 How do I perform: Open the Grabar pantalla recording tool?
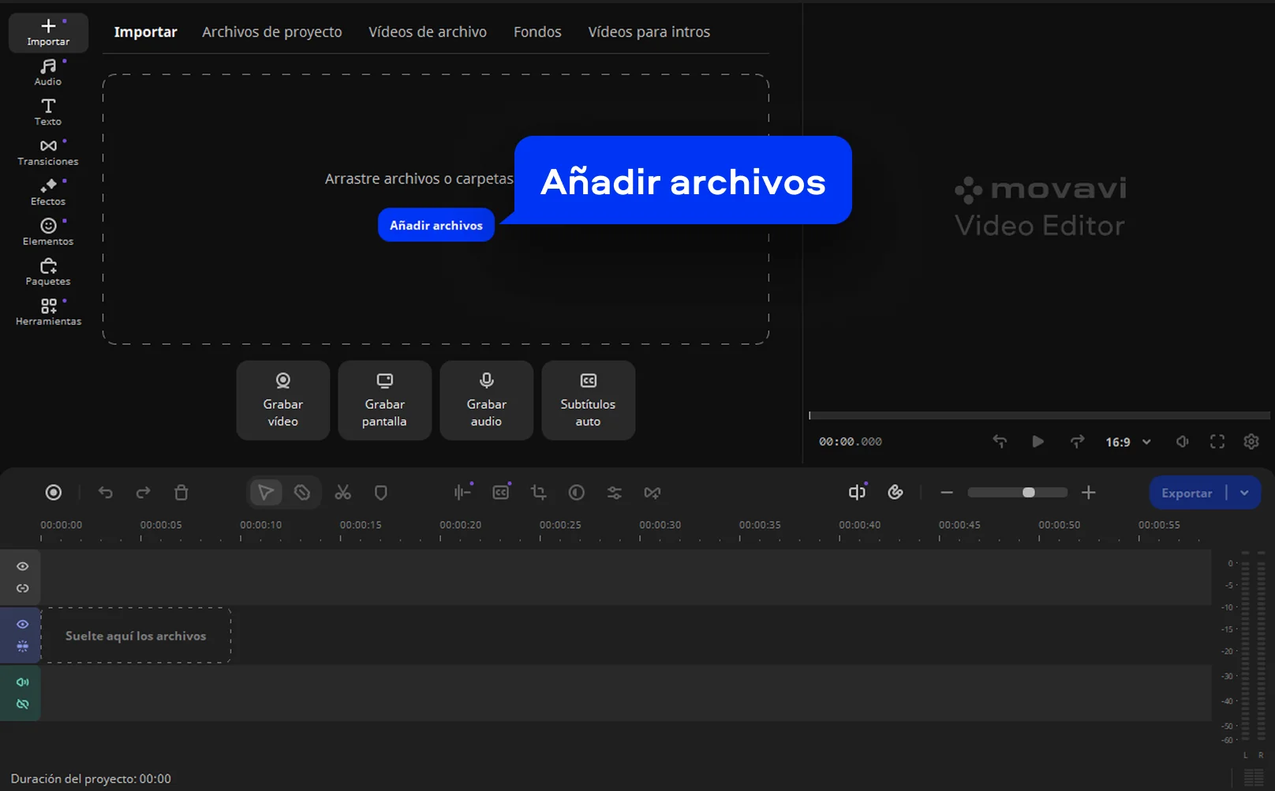[x=384, y=400]
